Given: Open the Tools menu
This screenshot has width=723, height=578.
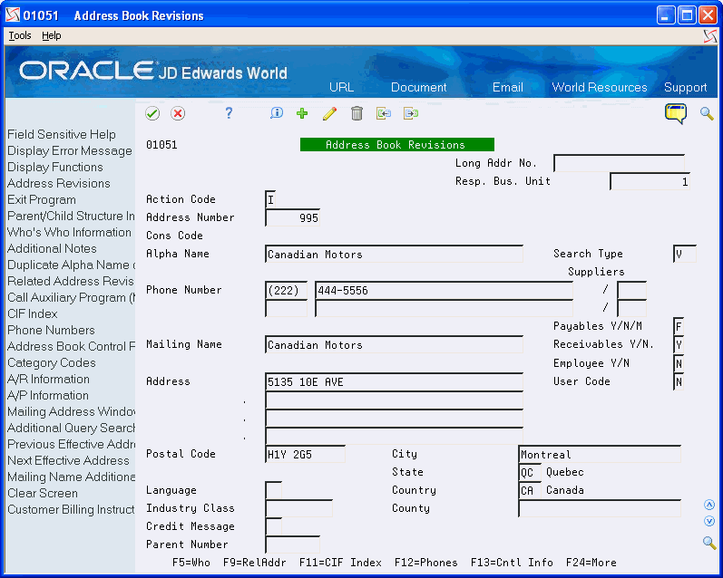Looking at the screenshot, I should (20, 35).
